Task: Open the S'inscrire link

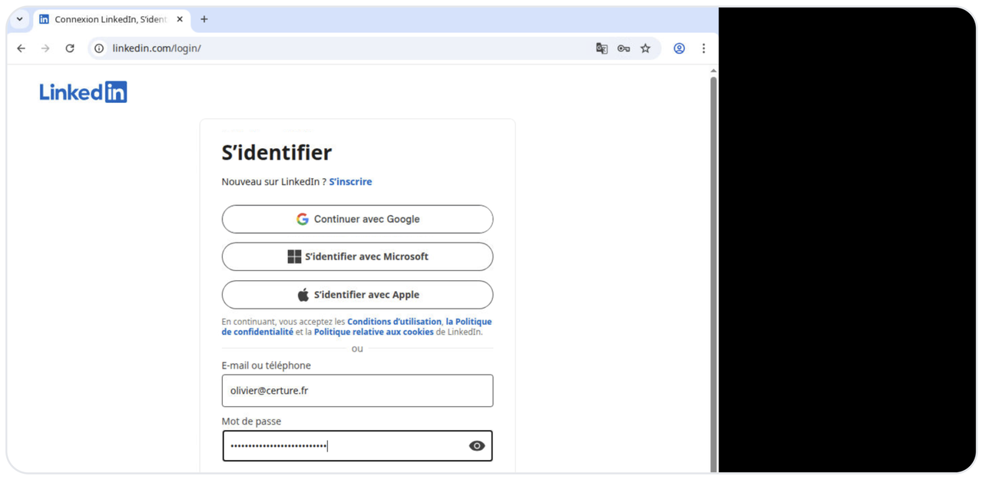Action: pyautogui.click(x=350, y=182)
